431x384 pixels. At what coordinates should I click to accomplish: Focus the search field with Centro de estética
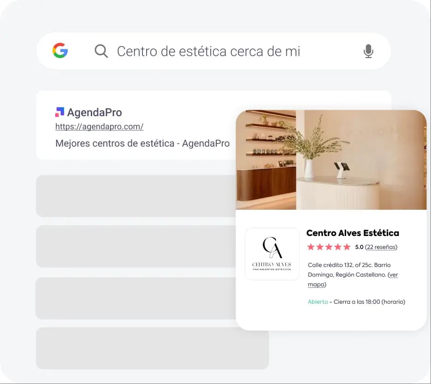coord(213,51)
